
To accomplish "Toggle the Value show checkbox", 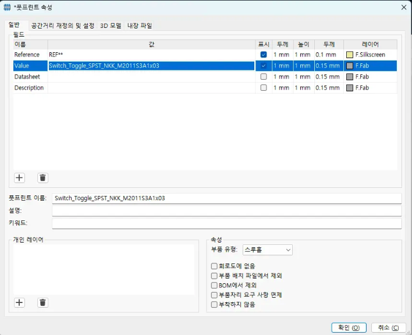I will tap(264, 66).
